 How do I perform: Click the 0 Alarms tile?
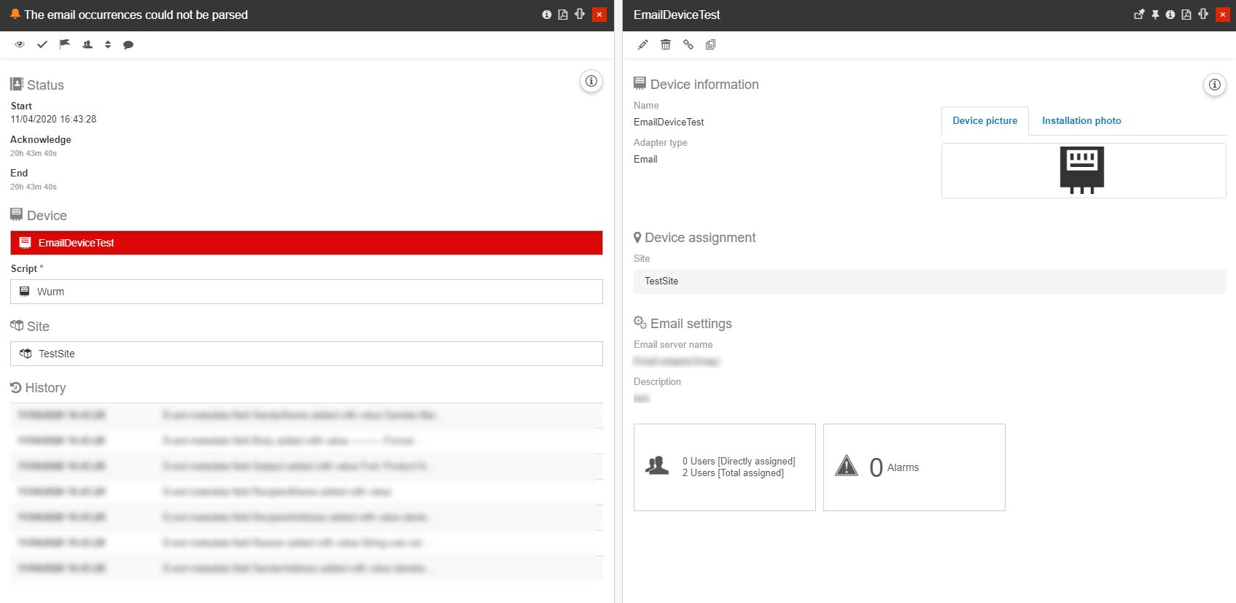pyautogui.click(x=914, y=467)
